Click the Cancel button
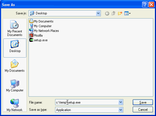 click(143, 110)
